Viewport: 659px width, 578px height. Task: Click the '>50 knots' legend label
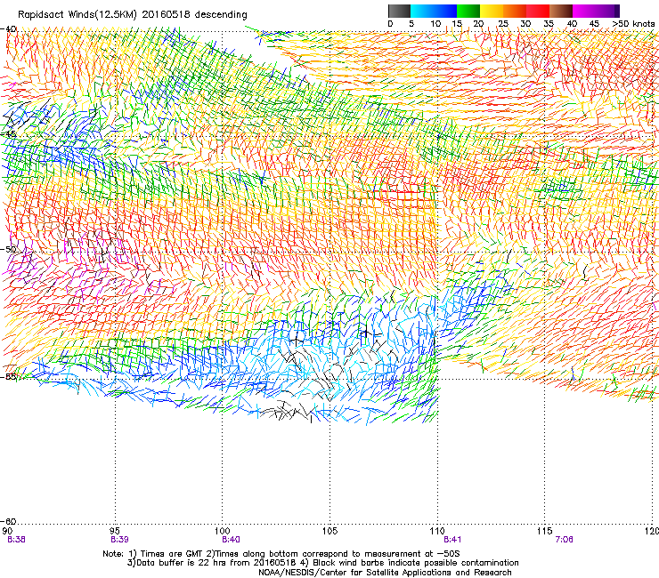click(633, 24)
